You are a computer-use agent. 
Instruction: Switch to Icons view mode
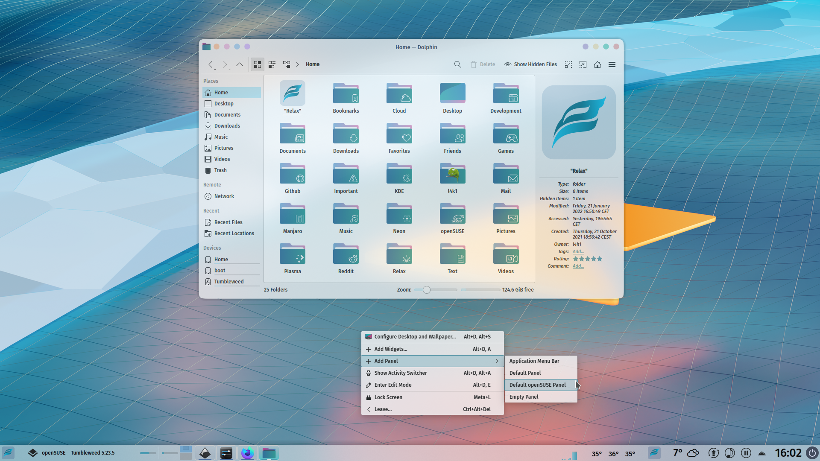coord(258,64)
